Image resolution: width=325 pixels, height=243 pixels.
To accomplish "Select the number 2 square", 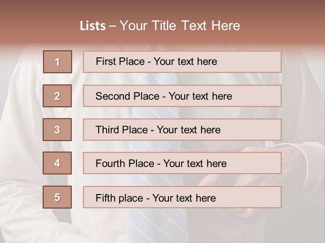I will [57, 96].
